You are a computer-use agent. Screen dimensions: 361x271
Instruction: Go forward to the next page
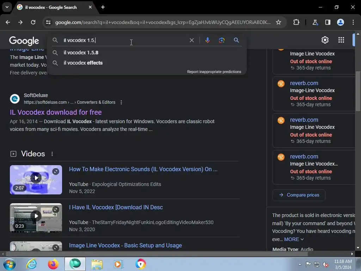click(x=20, y=22)
